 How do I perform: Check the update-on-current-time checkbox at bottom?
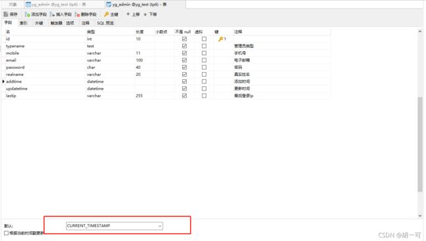coord(7,233)
